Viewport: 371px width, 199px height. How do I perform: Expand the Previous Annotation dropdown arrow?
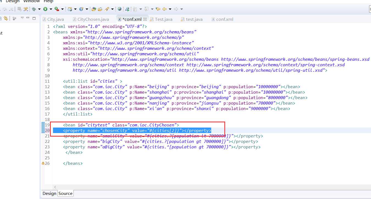coord(152,9)
